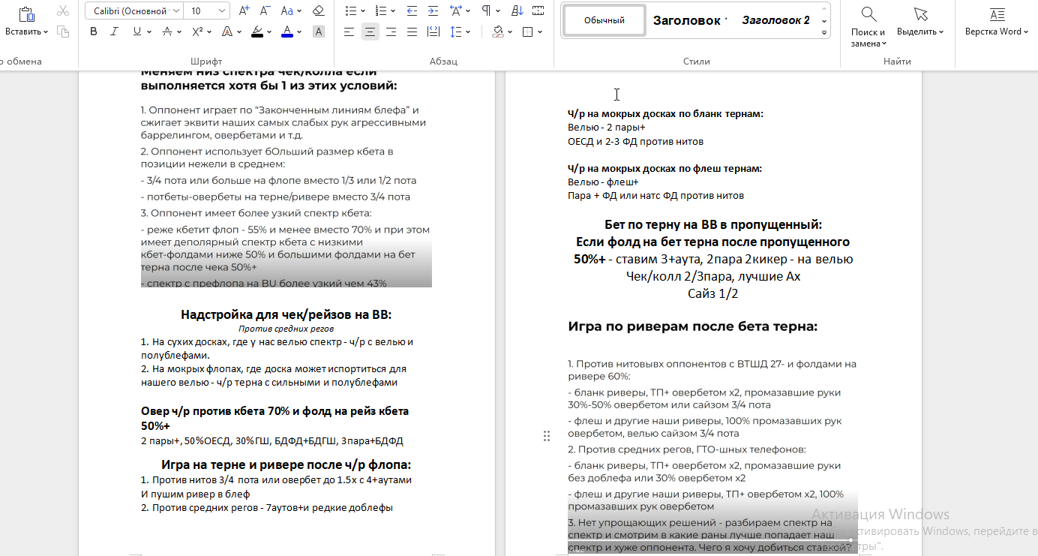The width and height of the screenshot is (1038, 556).
Task: Click heading 'Игра на терне и ривере после ч/р флопа:'
Action: 286,464
